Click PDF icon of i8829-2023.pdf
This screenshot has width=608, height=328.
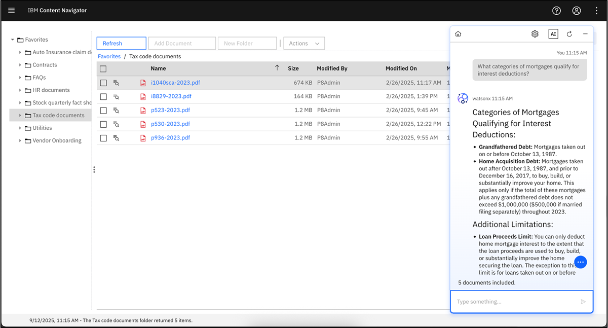pos(143,96)
